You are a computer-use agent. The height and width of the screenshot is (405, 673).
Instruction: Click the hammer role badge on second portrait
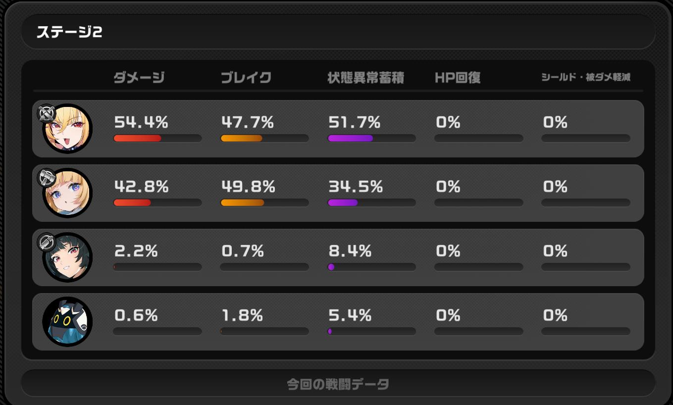click(47, 178)
